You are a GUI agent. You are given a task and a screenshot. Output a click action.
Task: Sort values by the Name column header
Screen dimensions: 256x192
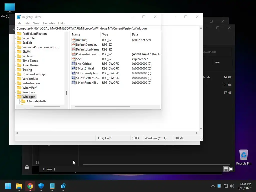(85, 34)
